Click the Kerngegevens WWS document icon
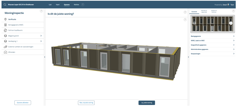 pyautogui.click(x=5, y=25)
